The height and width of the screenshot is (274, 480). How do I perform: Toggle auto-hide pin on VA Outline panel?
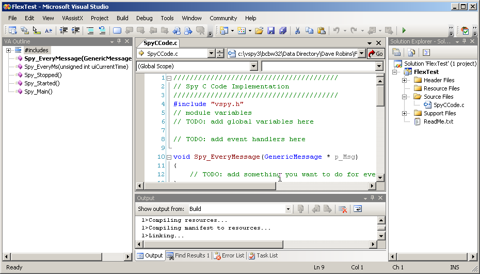pos(119,41)
